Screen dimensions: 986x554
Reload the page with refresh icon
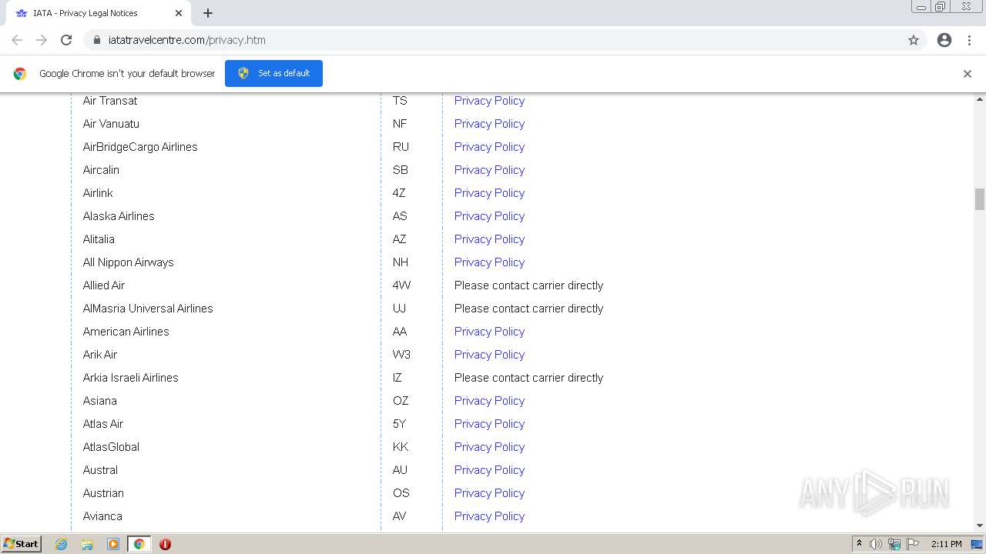(66, 40)
